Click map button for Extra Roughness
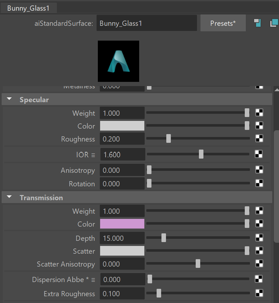Image resolution: width=279 pixels, height=303 pixels. pyautogui.click(x=258, y=293)
